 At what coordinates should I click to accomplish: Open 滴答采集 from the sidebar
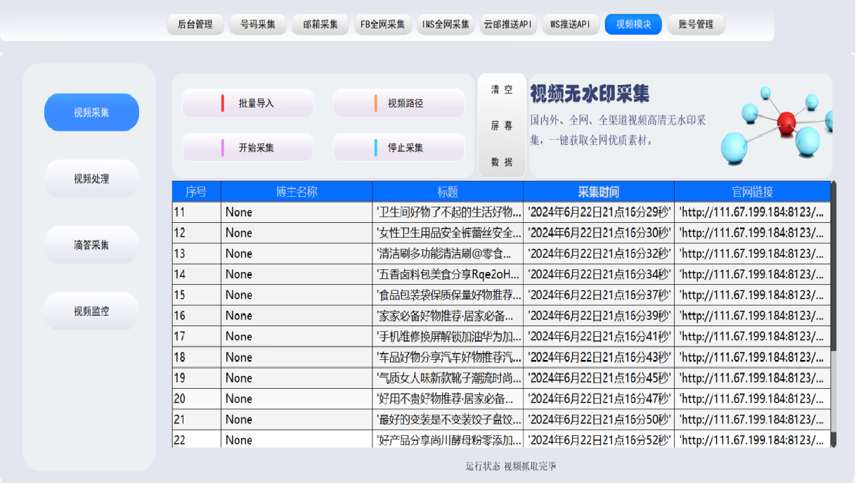tap(91, 245)
